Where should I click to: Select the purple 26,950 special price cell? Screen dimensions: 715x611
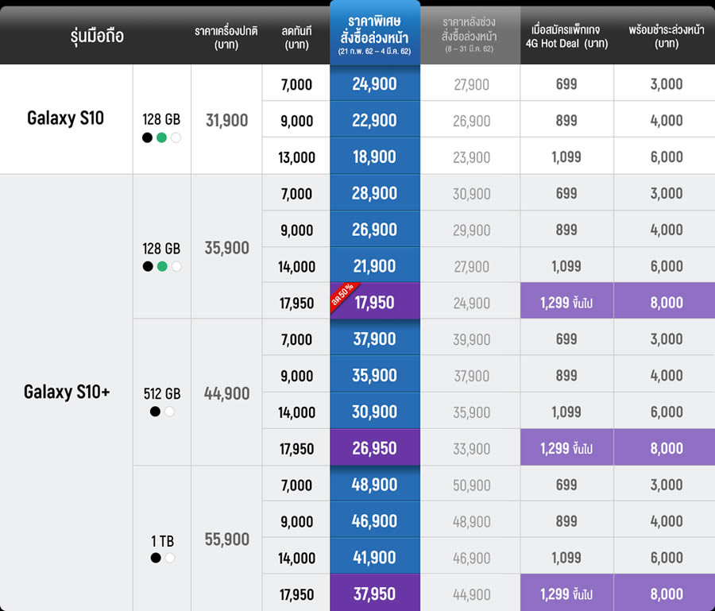[x=374, y=449]
